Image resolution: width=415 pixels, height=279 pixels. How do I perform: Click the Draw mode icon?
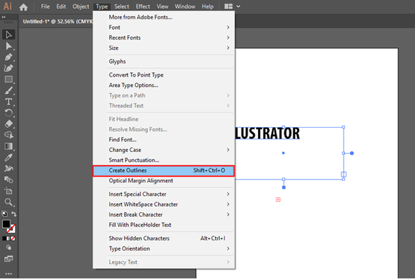tap(8, 247)
